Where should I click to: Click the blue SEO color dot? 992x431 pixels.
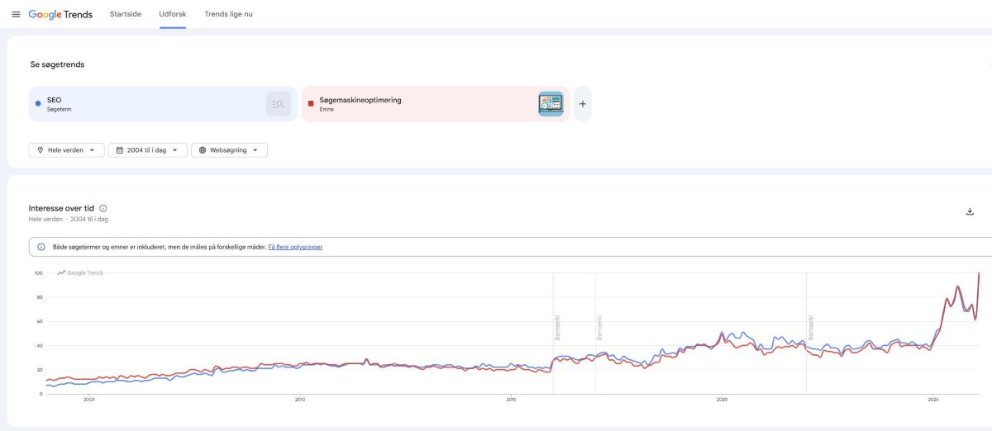(x=38, y=104)
